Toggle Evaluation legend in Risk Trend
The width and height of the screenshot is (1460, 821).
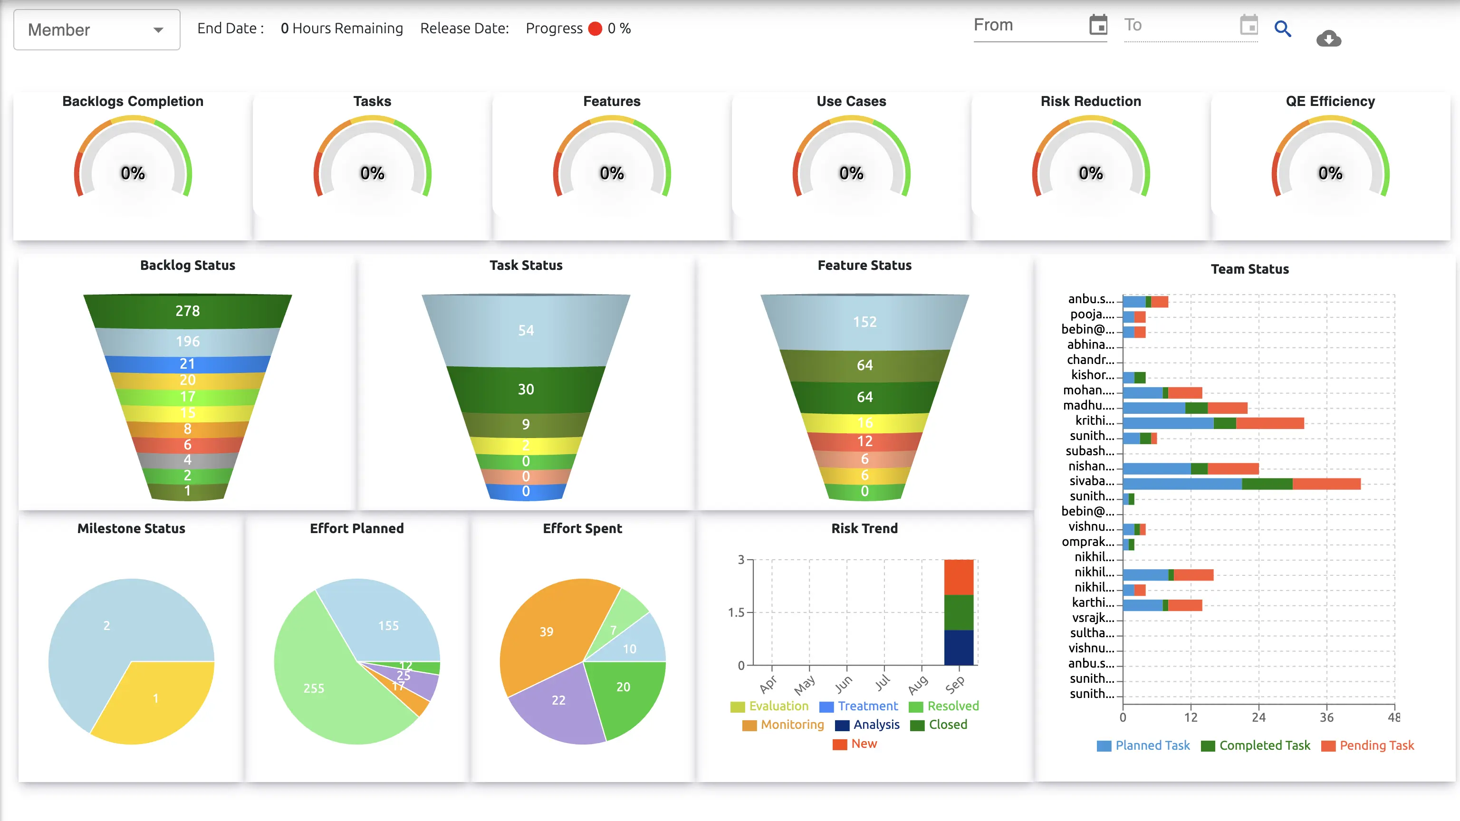[x=769, y=706]
